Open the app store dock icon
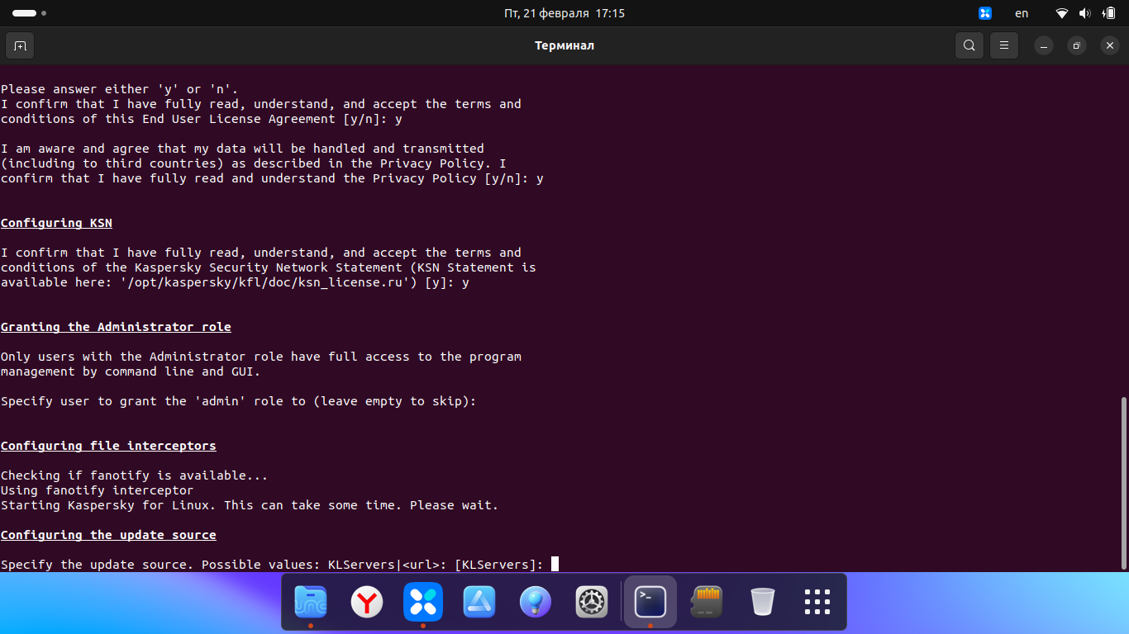The image size is (1129, 634). [x=479, y=602]
